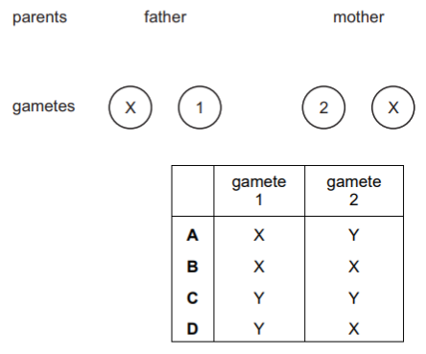The image size is (426, 354).
Task: Select answer option B
Action: 193,267
